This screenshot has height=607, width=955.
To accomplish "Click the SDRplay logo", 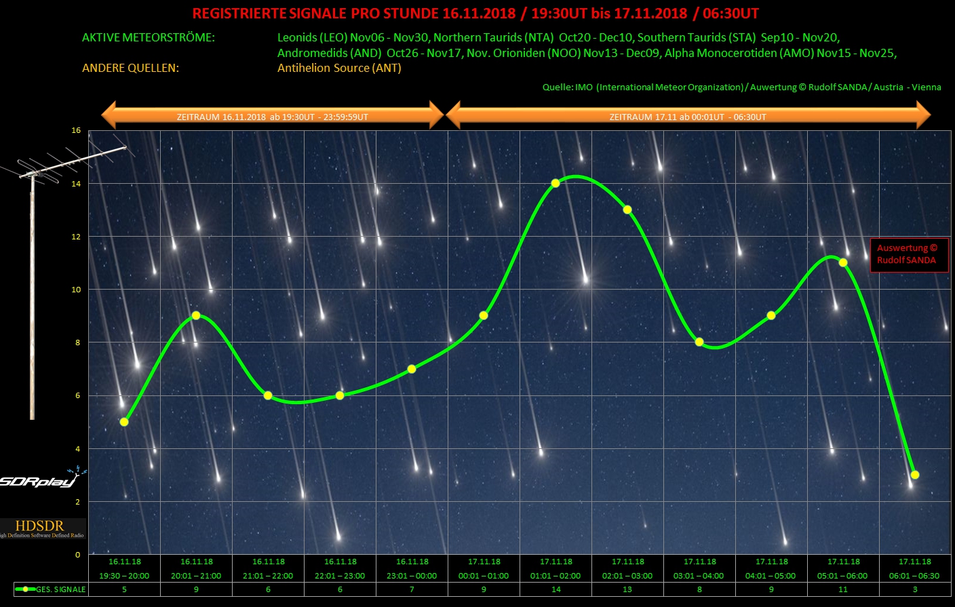I will tap(41, 479).
